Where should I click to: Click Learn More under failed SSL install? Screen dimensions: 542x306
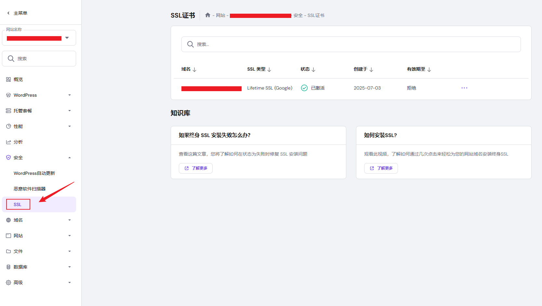pyautogui.click(x=196, y=168)
